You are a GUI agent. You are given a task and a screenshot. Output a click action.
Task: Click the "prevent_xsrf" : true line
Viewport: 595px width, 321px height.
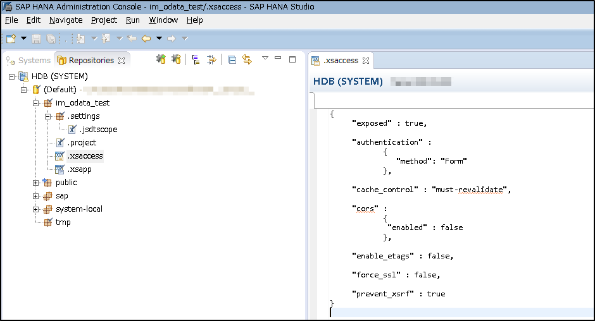click(398, 294)
